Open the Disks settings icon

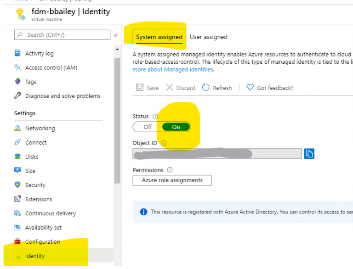17,157
